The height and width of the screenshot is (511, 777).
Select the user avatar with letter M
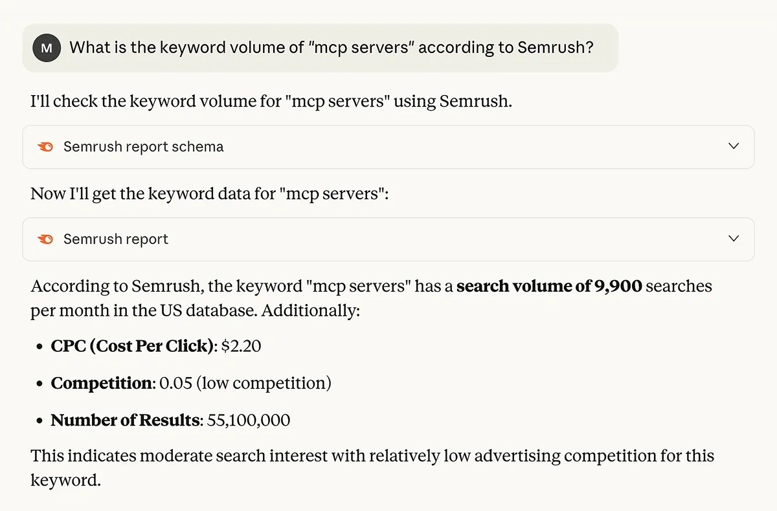46,47
